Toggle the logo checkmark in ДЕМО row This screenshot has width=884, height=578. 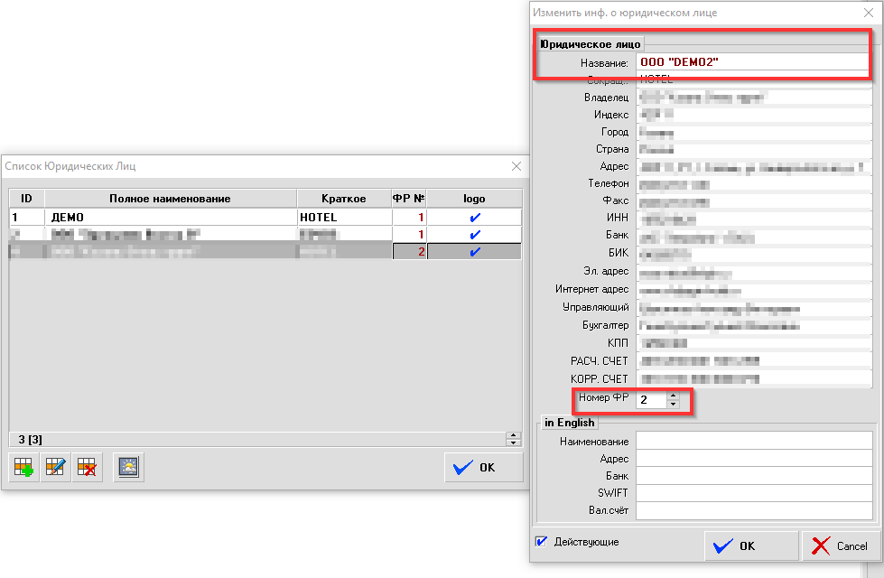click(474, 217)
